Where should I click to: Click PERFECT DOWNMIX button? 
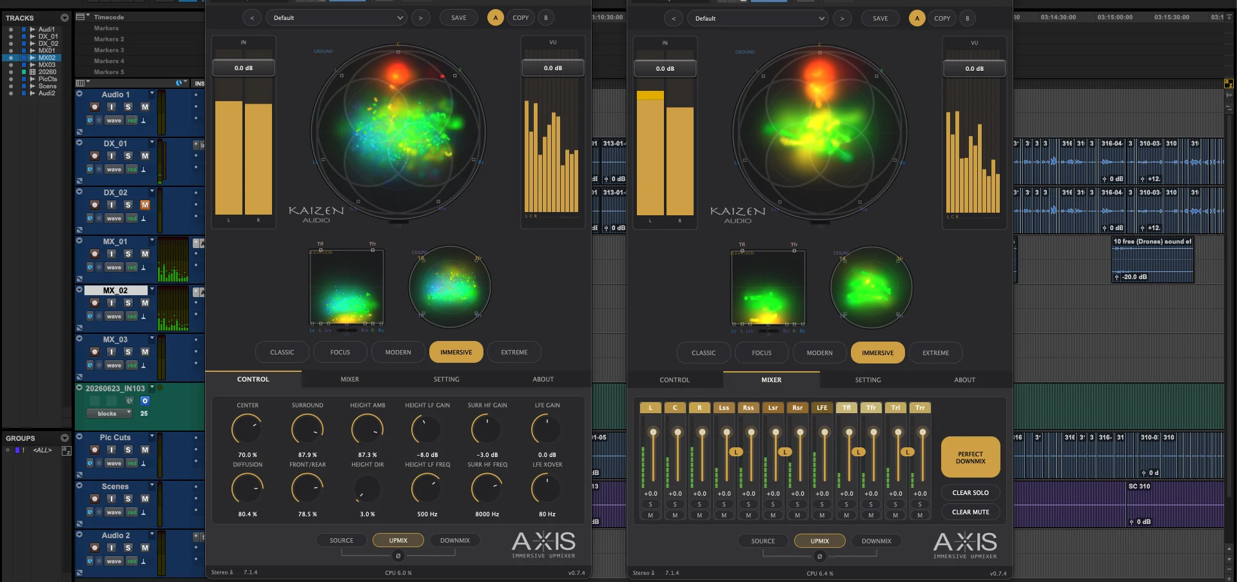[x=971, y=458]
